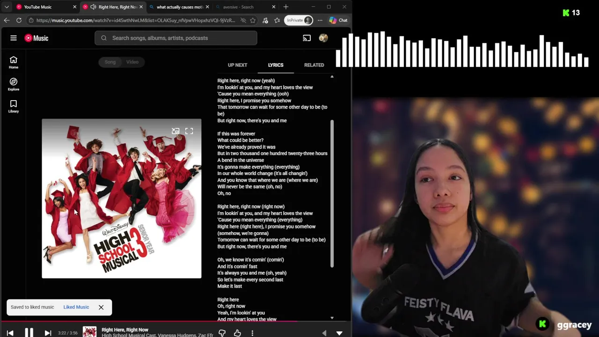This screenshot has width=599, height=337.
Task: Mute the Right Here, Right Now tab audio
Action: (x=93, y=7)
